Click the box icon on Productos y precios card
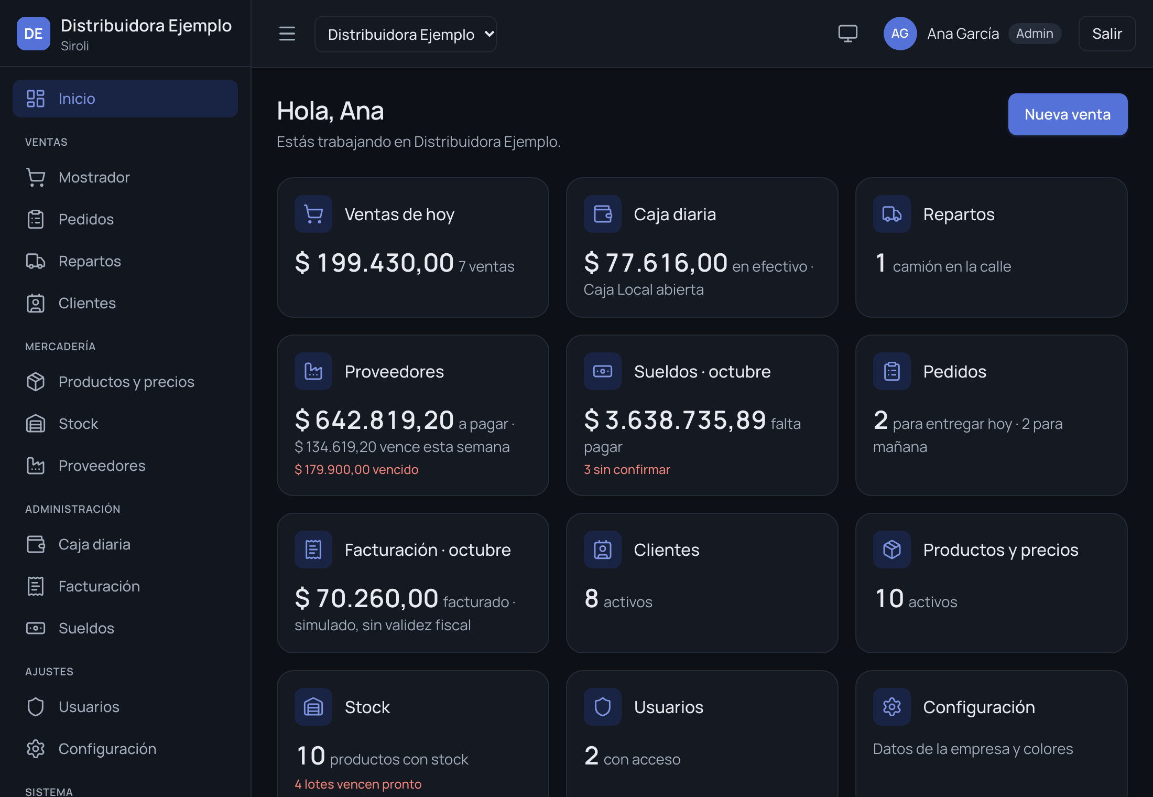 (892, 550)
